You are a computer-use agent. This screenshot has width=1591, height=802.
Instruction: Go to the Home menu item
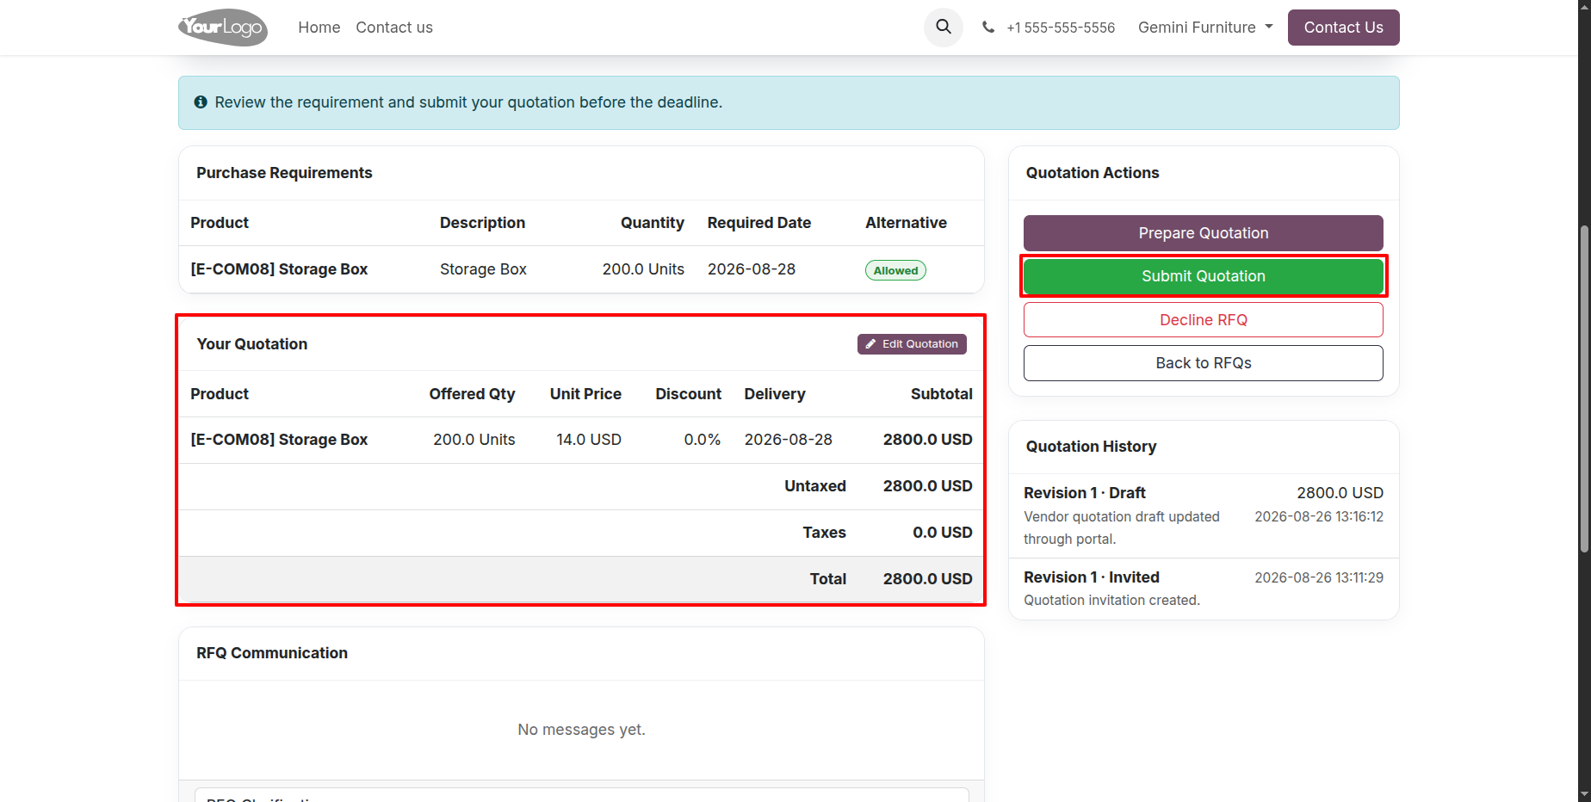(x=319, y=28)
